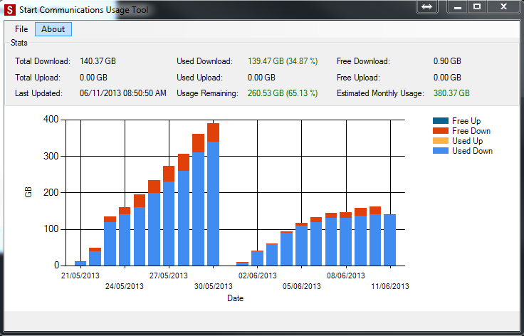Click the 400 y-axis value
524x336 pixels.
(51, 119)
